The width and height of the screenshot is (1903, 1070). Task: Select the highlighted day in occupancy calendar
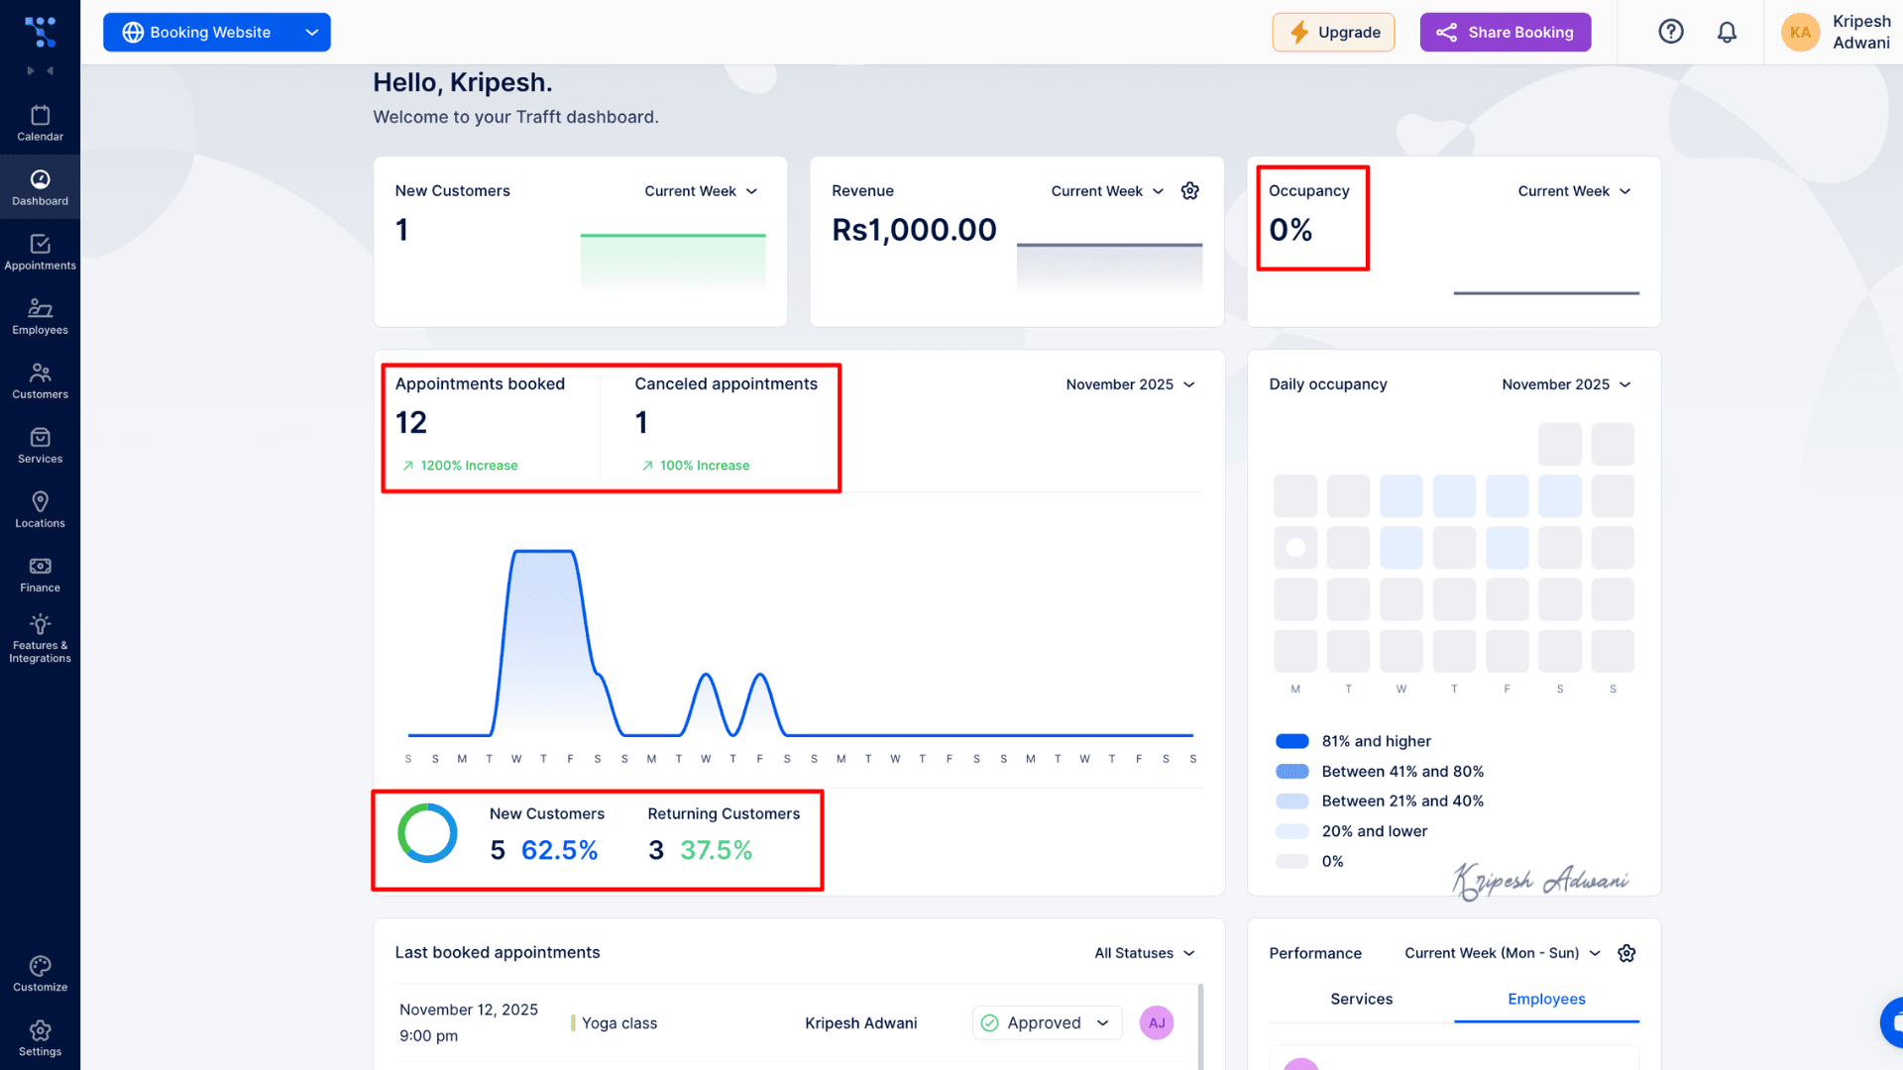[x=1295, y=548]
